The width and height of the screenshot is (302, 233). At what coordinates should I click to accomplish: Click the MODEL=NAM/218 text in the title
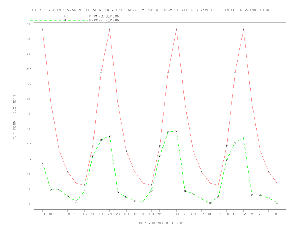(94, 10)
